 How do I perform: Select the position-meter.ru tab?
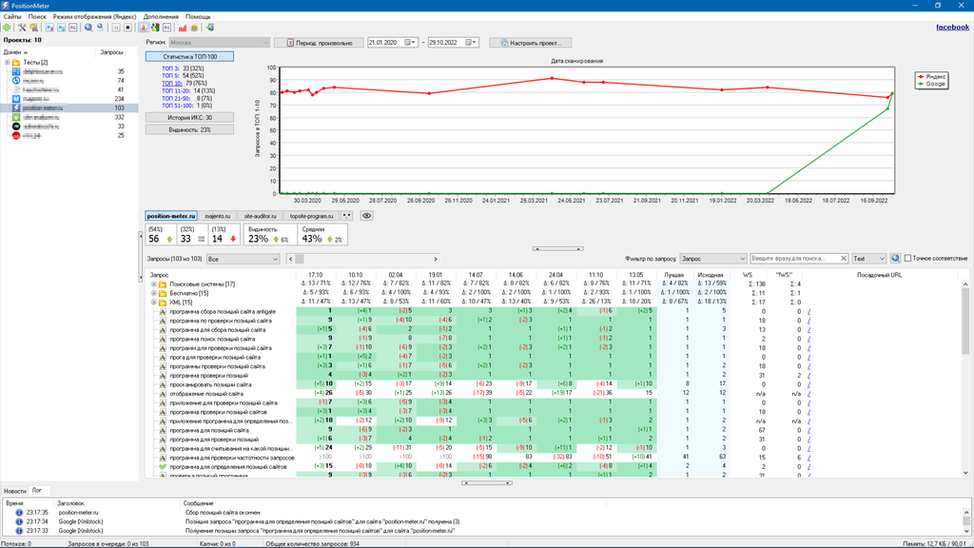coord(171,216)
